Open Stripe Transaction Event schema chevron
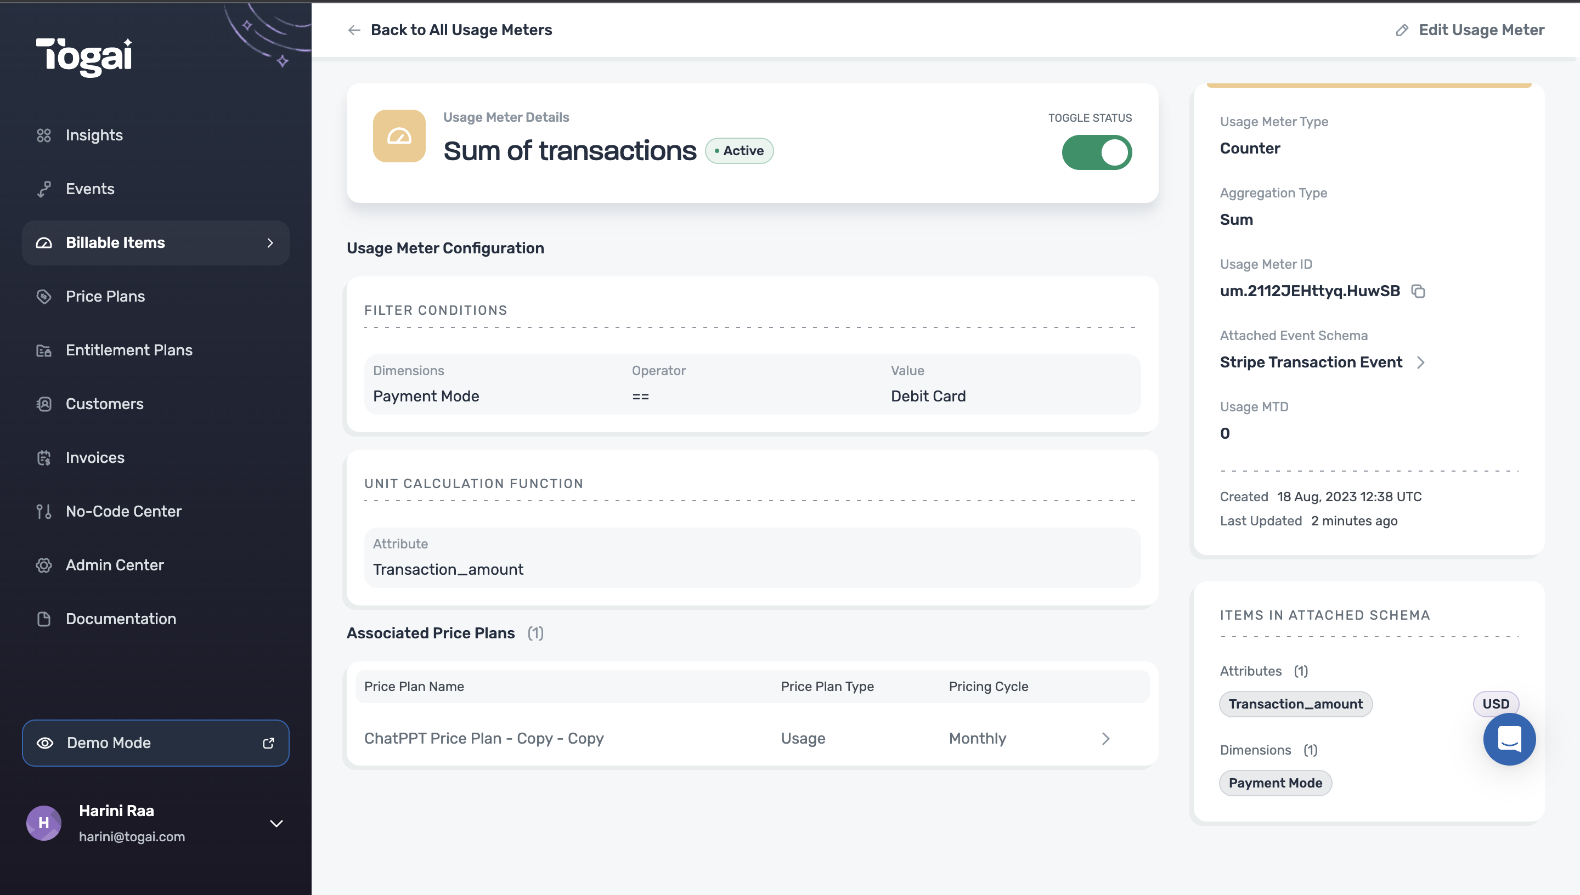 tap(1421, 362)
